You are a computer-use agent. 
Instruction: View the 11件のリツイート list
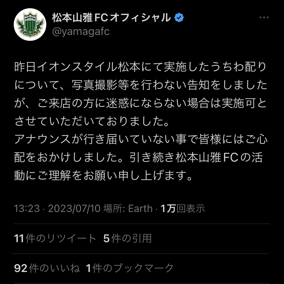point(55,238)
